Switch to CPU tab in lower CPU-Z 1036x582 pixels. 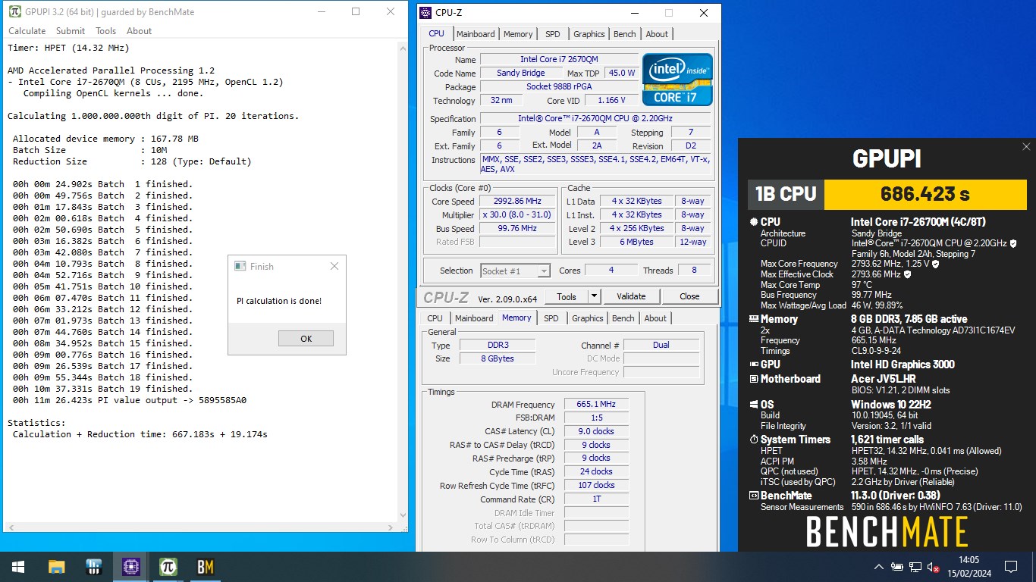pyautogui.click(x=435, y=318)
